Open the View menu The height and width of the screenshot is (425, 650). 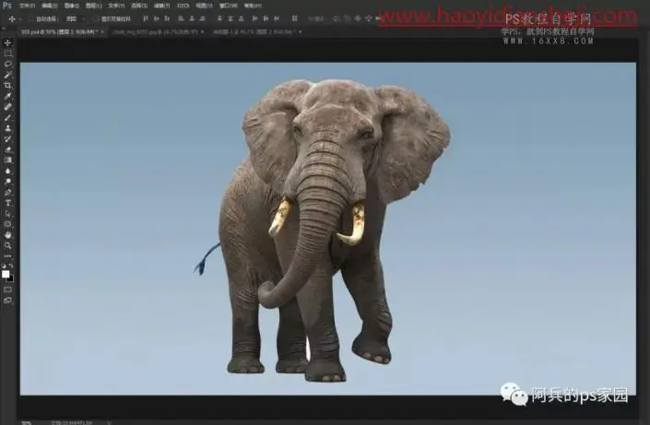204,6
